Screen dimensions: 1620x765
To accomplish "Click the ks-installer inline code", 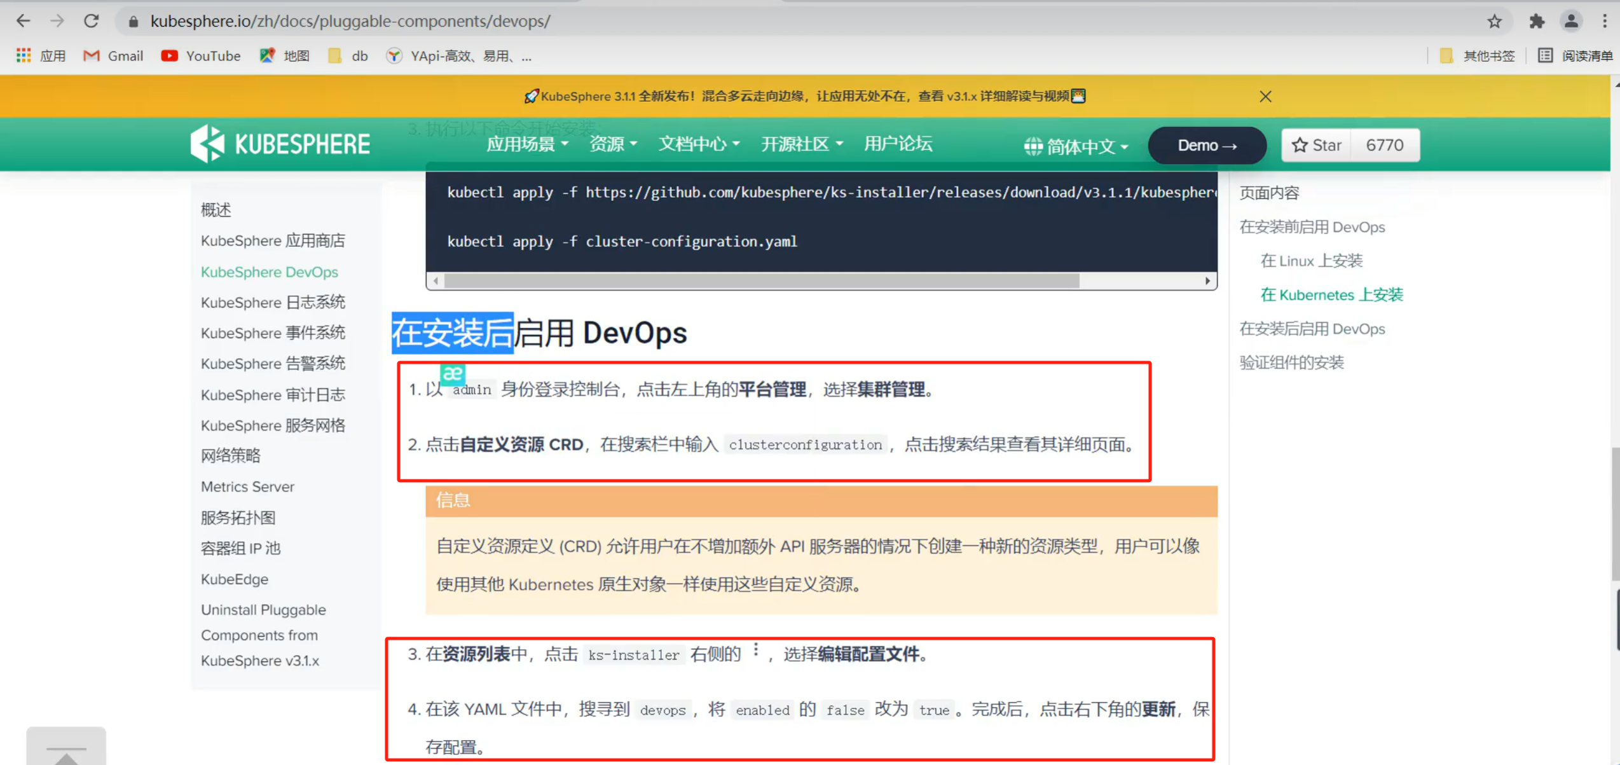I will pyautogui.click(x=634, y=655).
